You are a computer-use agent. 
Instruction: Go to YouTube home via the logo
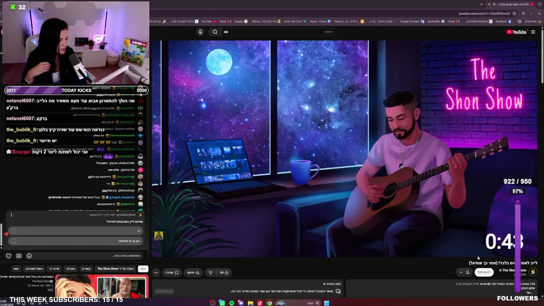516,32
